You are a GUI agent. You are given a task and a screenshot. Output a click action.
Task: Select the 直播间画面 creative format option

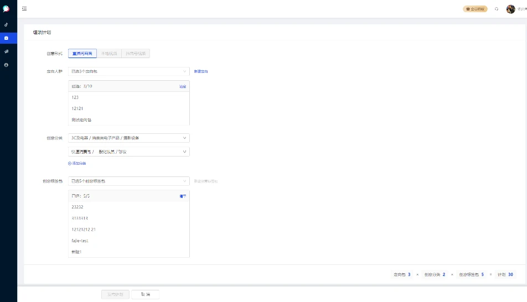click(x=82, y=54)
